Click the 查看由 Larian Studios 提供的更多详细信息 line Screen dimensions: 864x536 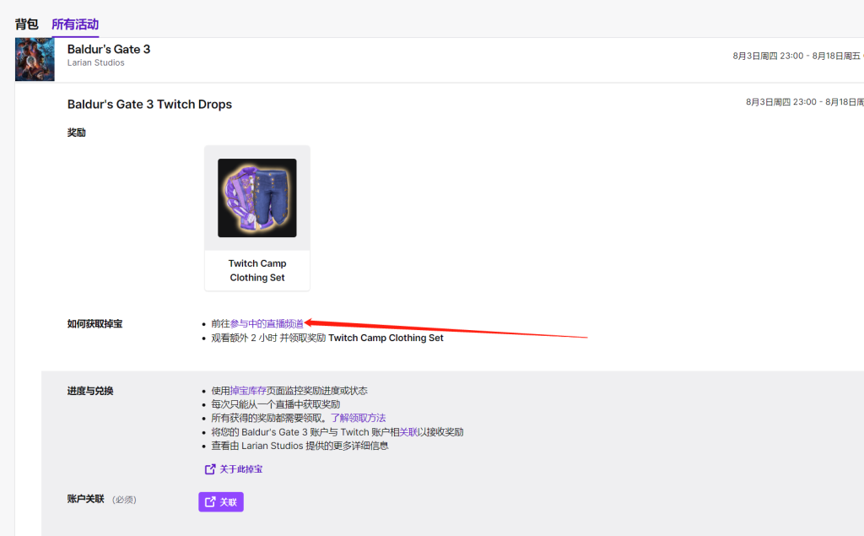click(300, 446)
